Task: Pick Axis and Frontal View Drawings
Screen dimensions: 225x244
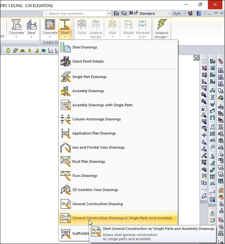Action: [x=98, y=147]
